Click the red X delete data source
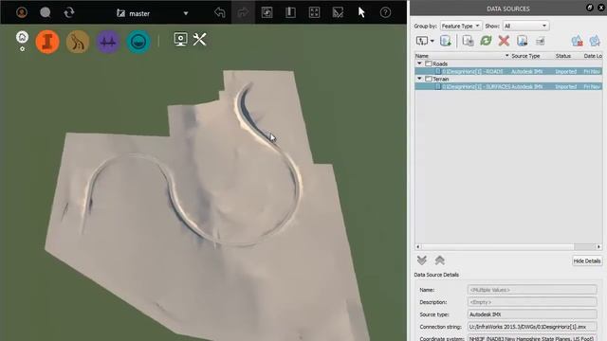 point(504,41)
